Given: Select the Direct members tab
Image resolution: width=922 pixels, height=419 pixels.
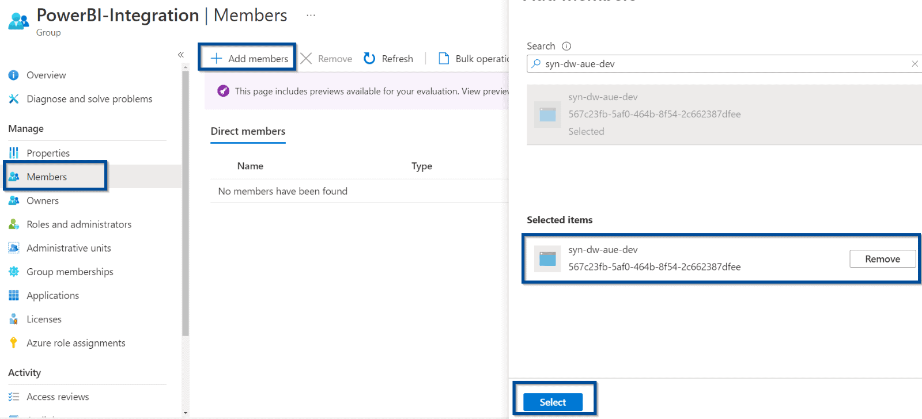Looking at the screenshot, I should pos(248,131).
